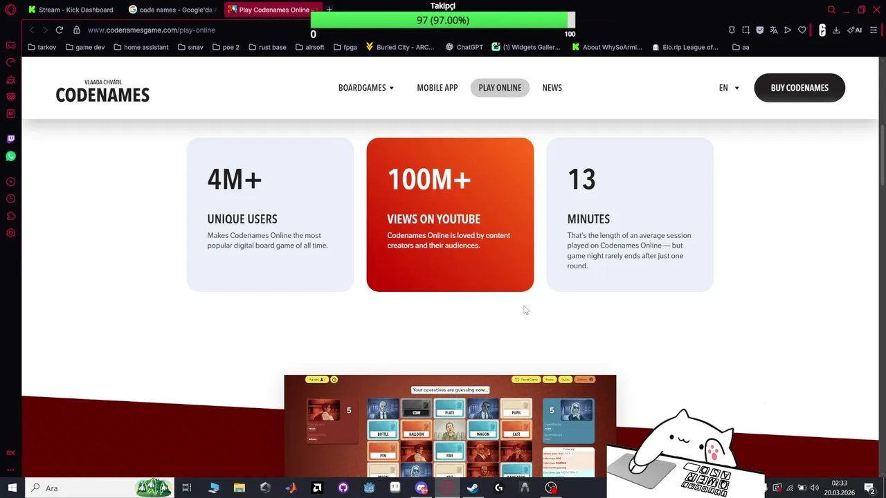Take a snapshot with the camera icon
This screenshot has height=498, width=886.
[x=745, y=30]
